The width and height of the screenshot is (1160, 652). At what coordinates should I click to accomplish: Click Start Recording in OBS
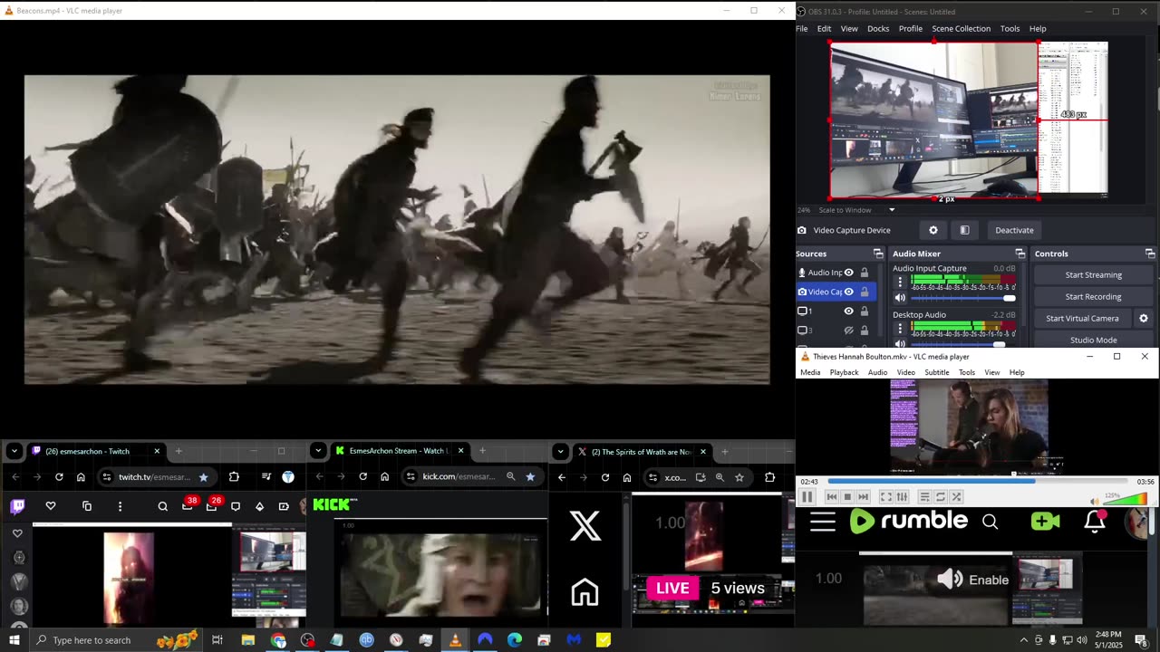tap(1093, 296)
